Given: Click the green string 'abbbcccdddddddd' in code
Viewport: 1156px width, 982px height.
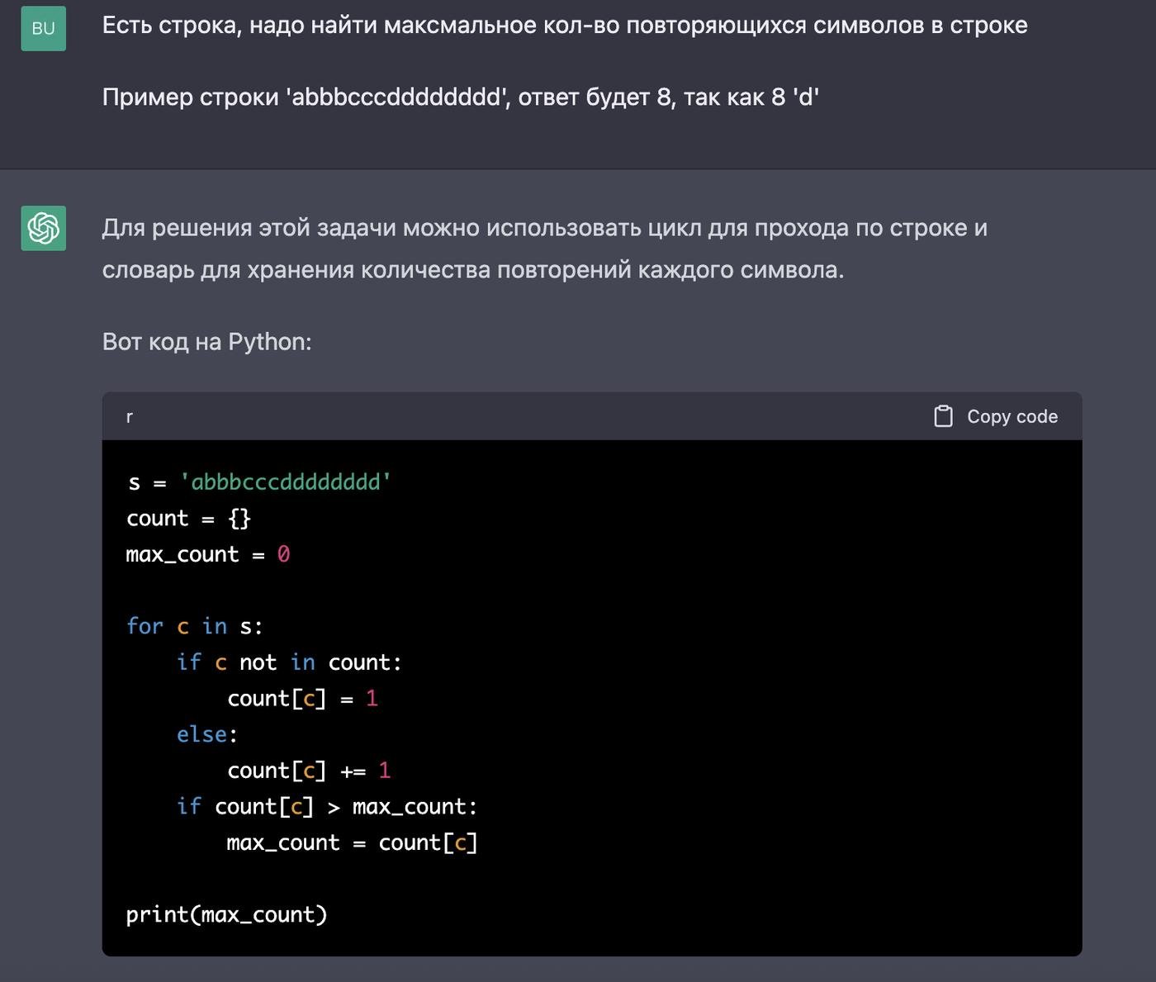Looking at the screenshot, I should 286,482.
